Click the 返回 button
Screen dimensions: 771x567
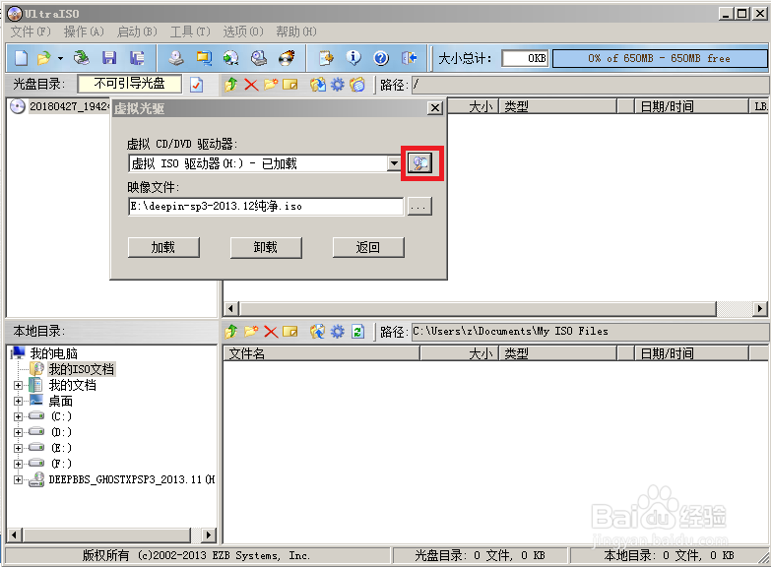pyautogui.click(x=368, y=247)
